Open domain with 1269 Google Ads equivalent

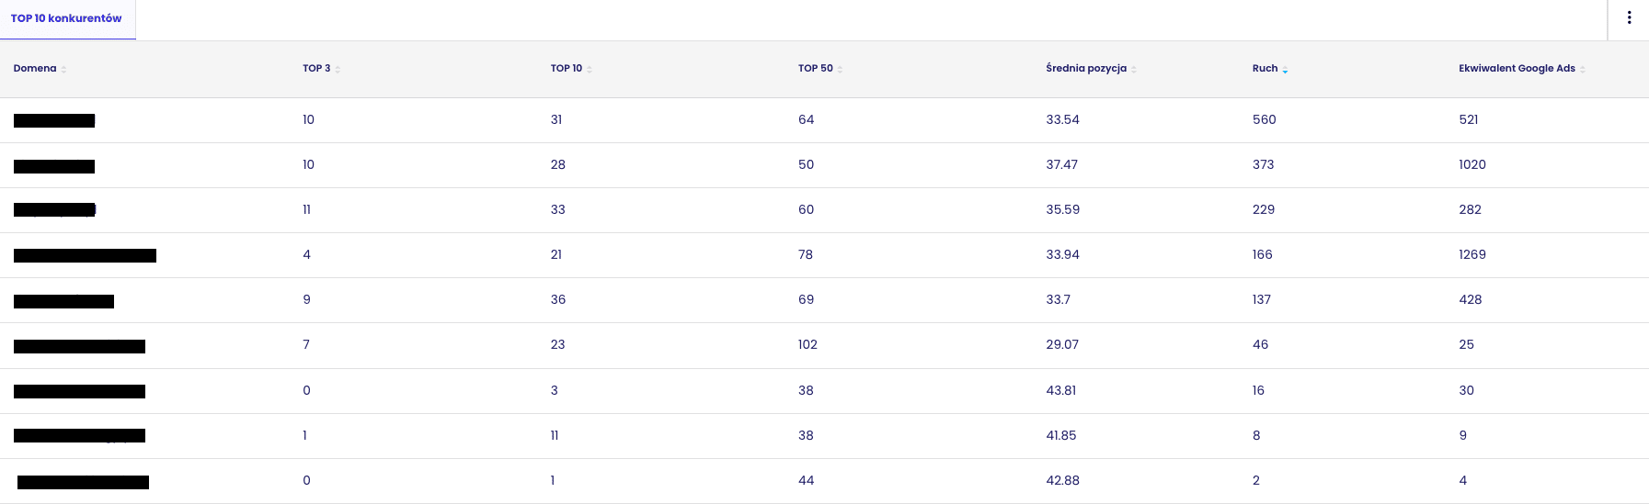85,255
